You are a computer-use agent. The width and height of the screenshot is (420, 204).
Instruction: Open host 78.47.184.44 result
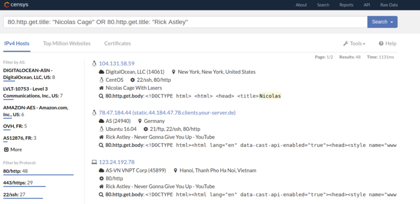(x=167, y=113)
